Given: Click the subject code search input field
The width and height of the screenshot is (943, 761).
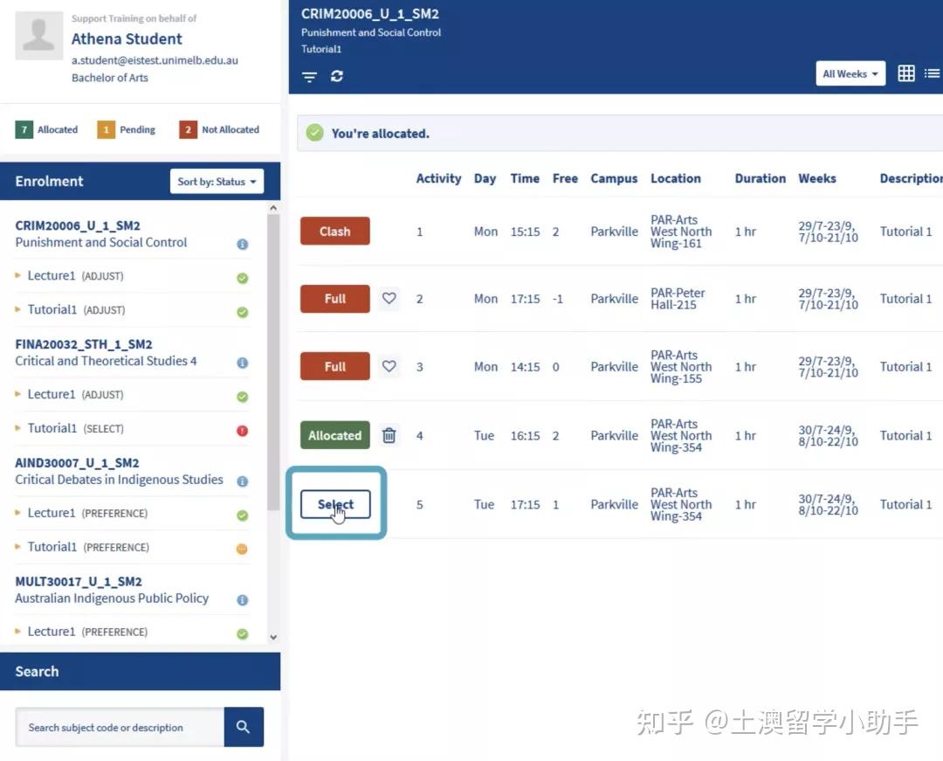Looking at the screenshot, I should 118,727.
